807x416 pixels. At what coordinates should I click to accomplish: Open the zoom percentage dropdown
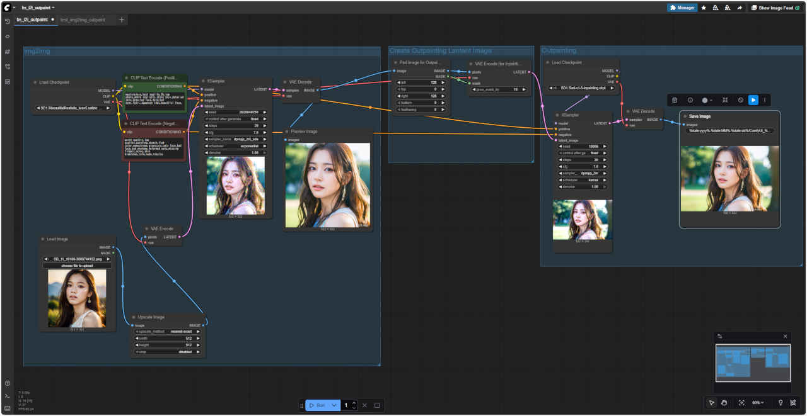point(758,403)
